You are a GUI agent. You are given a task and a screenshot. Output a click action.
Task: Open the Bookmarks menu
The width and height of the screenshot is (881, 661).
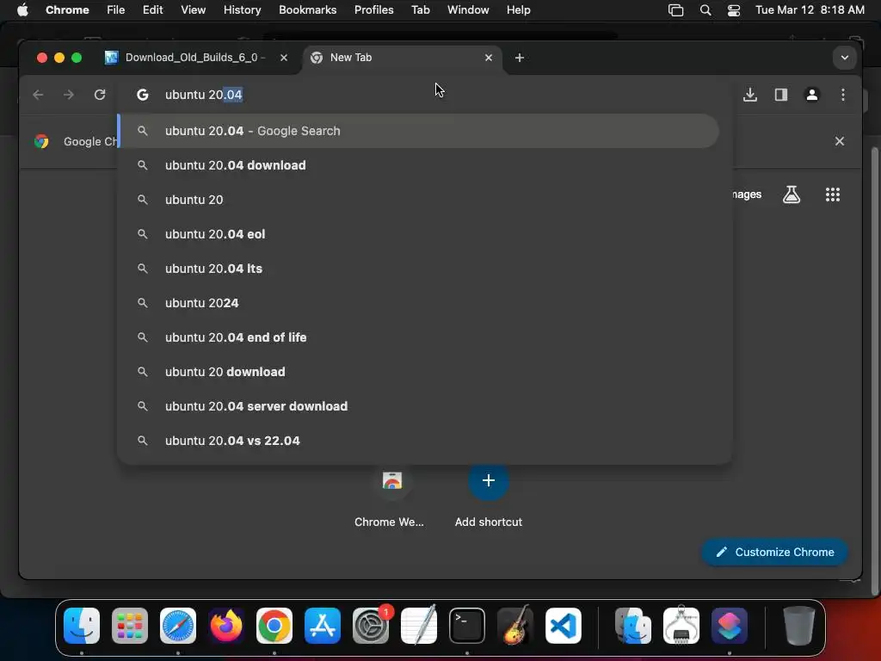pos(307,9)
